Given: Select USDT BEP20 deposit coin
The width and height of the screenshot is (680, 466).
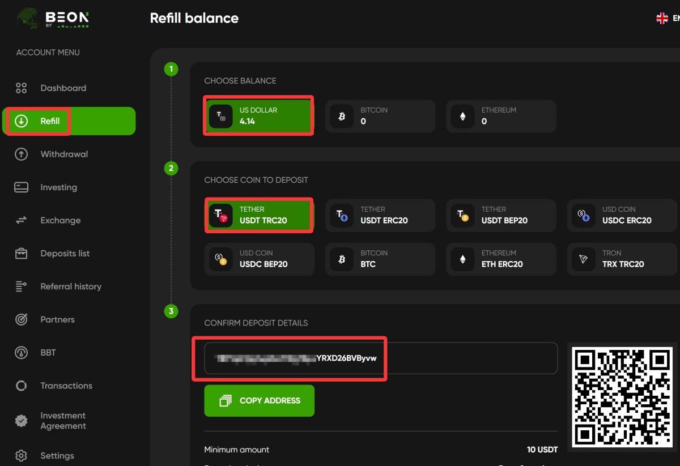Looking at the screenshot, I should coord(501,215).
